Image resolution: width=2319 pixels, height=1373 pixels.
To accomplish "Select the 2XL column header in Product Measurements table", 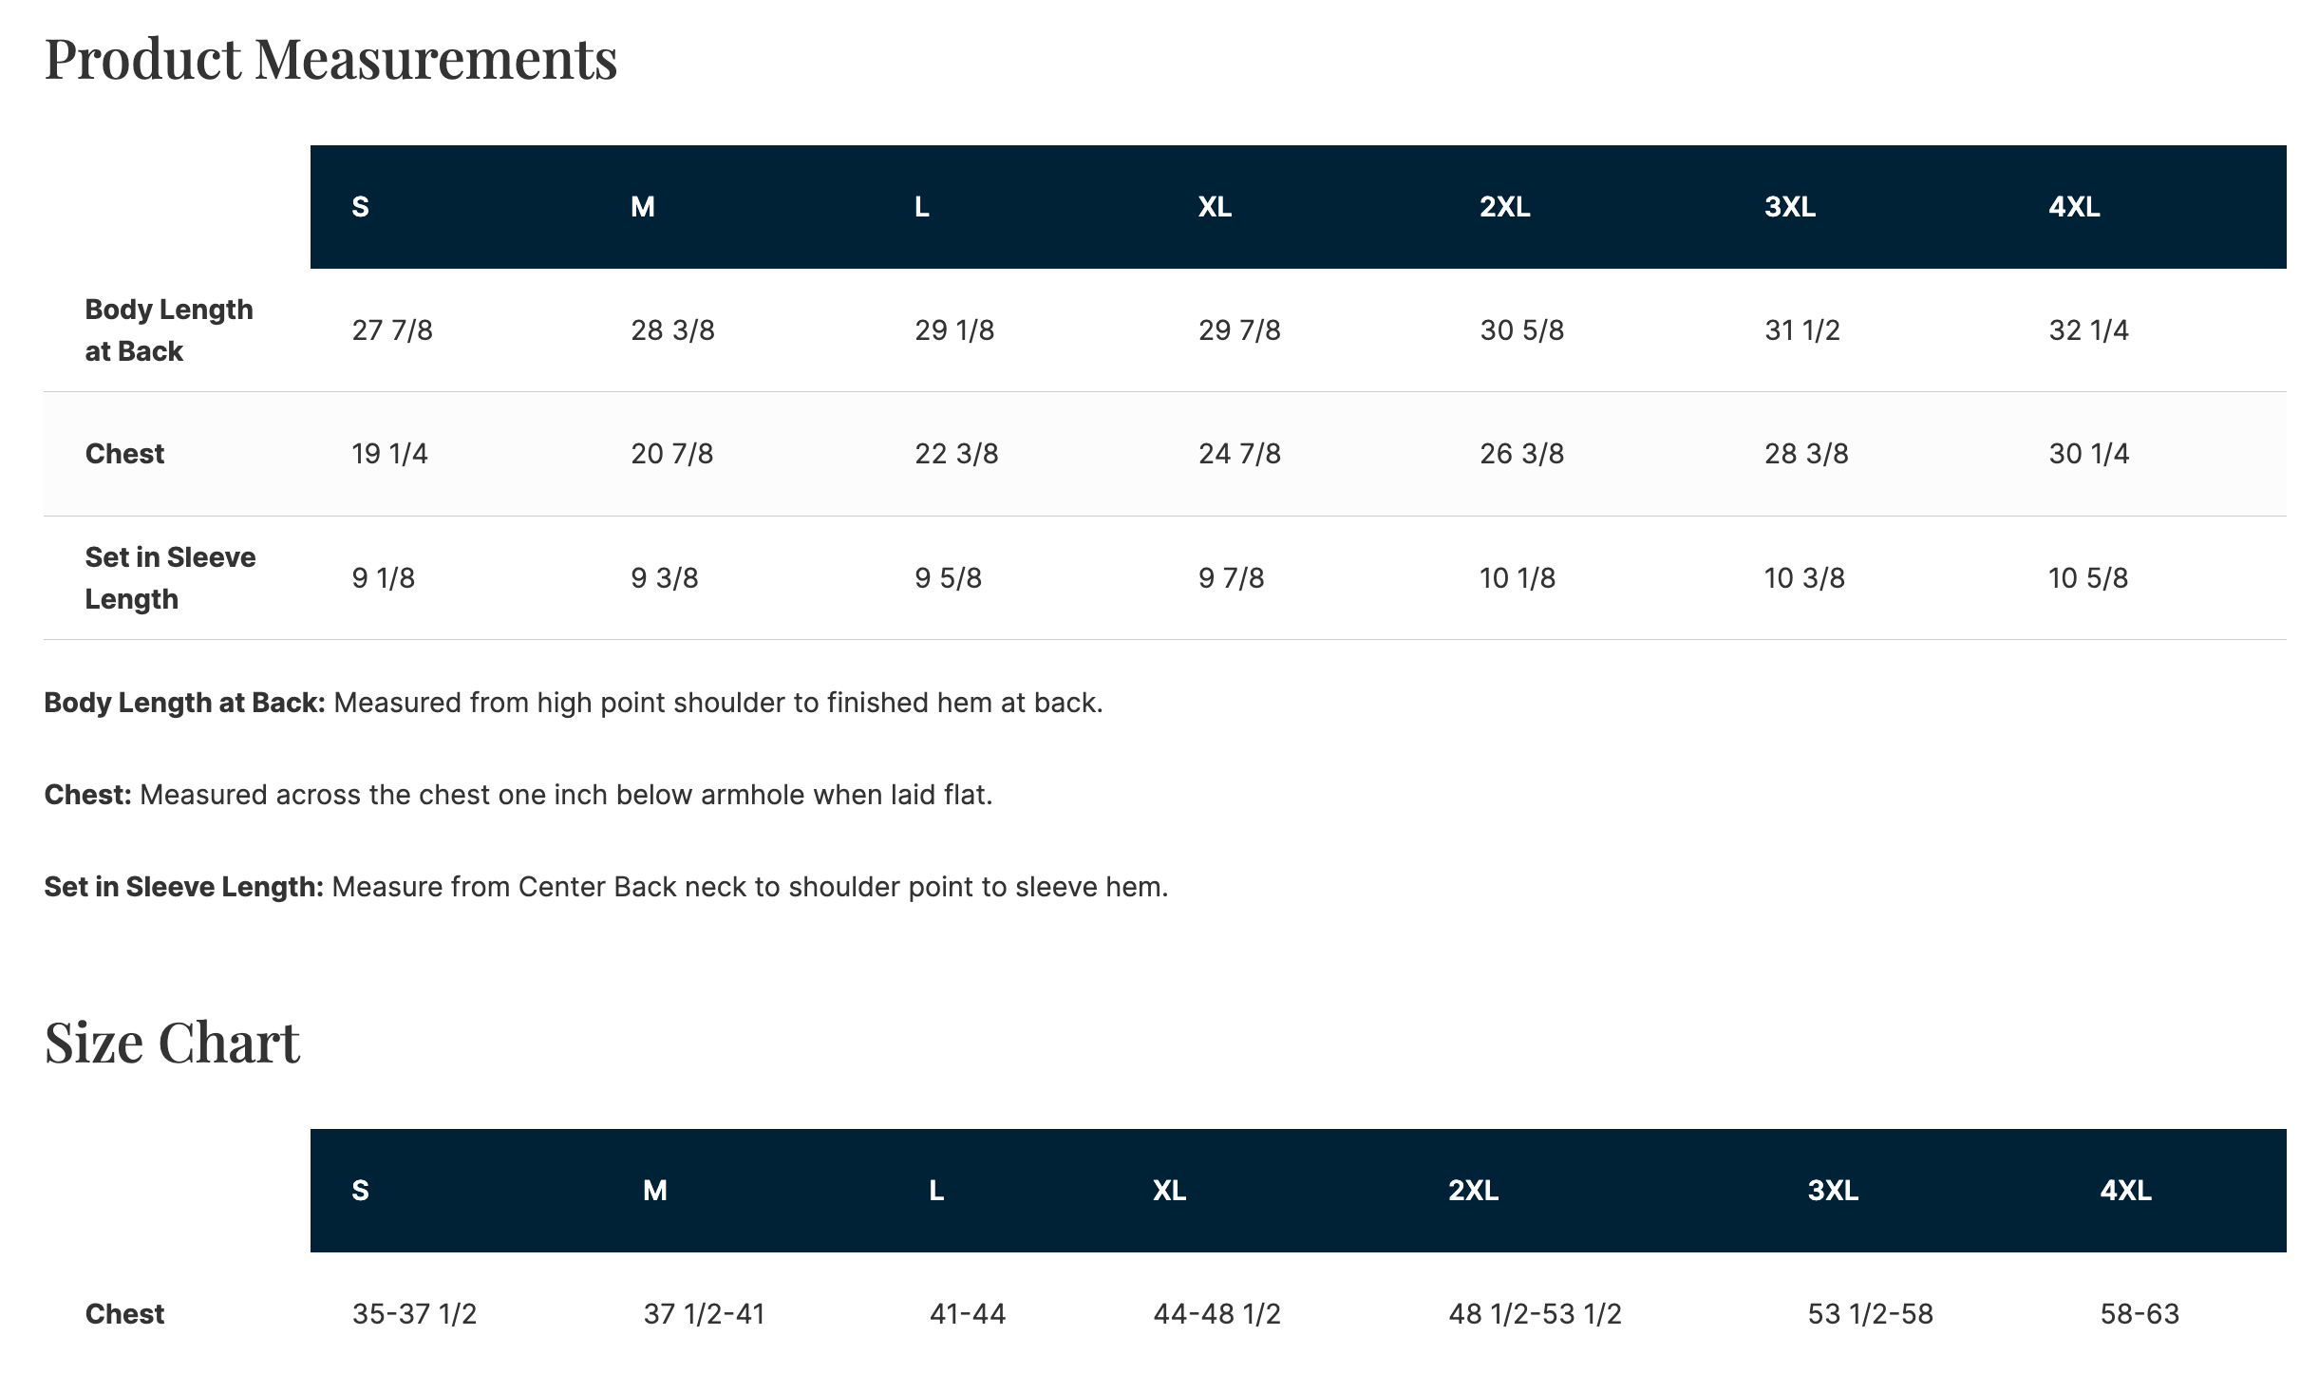I will point(1504,207).
